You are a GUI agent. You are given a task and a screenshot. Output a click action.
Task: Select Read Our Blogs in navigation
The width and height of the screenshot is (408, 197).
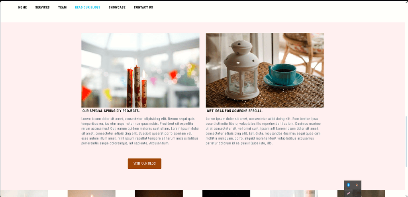click(x=88, y=7)
